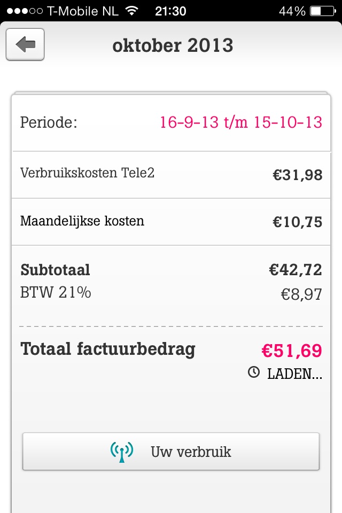Tap the clock icon beside LADEN
The height and width of the screenshot is (513, 342).
tap(254, 373)
